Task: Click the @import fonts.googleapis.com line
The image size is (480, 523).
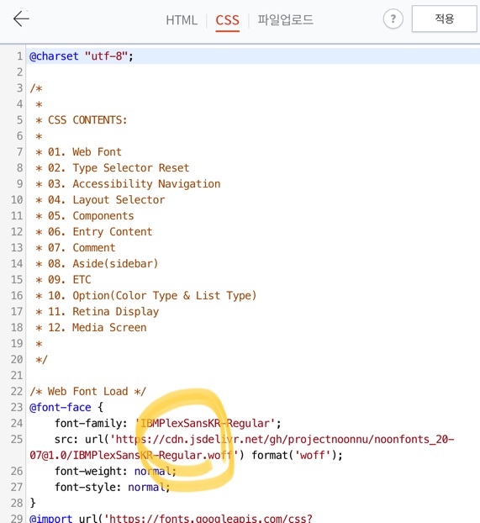Action: click(171, 518)
